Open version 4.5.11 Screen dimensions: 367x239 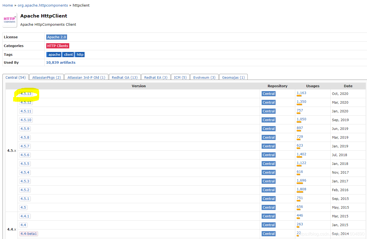[26, 111]
